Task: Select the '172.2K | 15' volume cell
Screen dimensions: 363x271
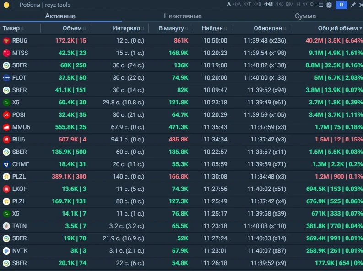Action: [x=70, y=41]
